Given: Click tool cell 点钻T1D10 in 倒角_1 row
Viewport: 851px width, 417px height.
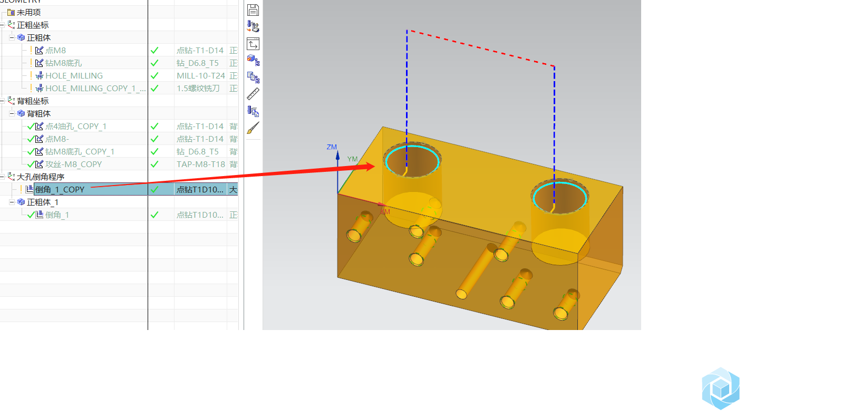Looking at the screenshot, I should (x=200, y=215).
